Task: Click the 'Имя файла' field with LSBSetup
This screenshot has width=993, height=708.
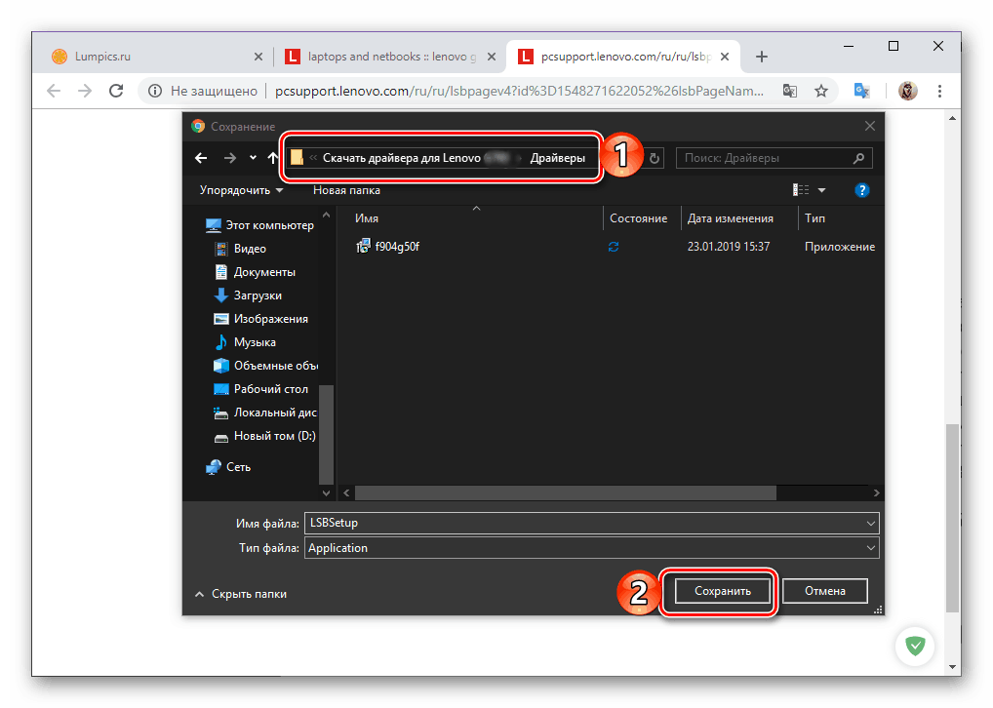Action: pos(591,523)
